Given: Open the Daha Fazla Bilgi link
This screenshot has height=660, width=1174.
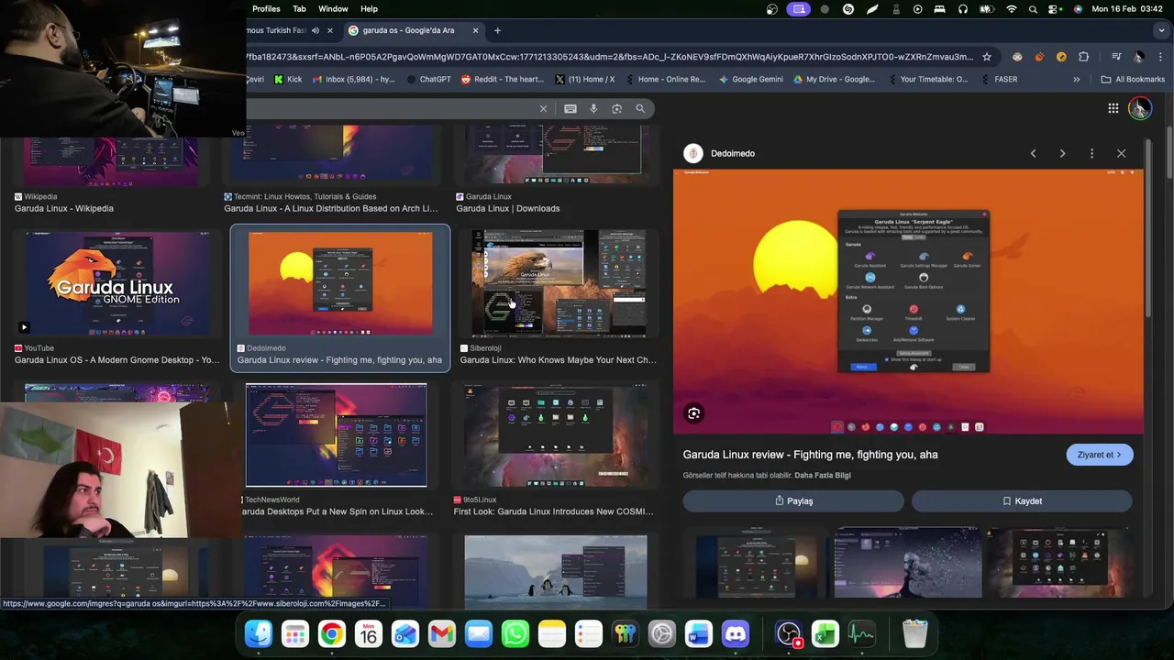Looking at the screenshot, I should point(823,476).
